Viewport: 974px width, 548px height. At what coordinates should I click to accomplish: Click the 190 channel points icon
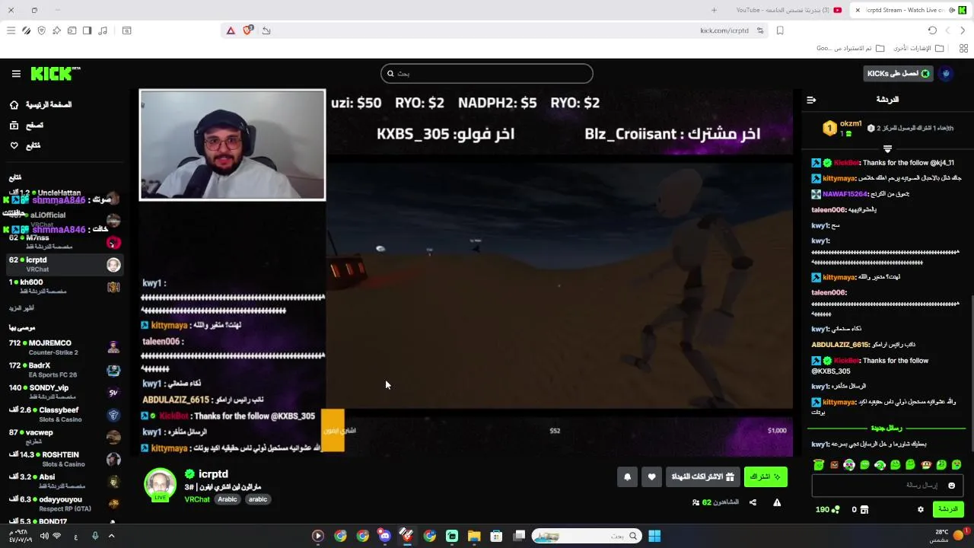point(835,509)
